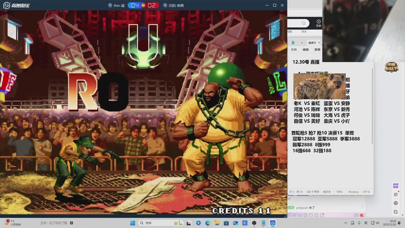Click the text 童庆 VS 小吖
This screenshot has height=228, width=405.
tap(337, 121)
